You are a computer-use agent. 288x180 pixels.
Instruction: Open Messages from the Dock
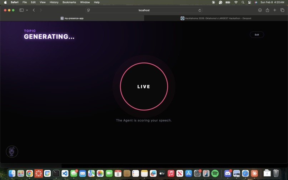tap(74, 173)
